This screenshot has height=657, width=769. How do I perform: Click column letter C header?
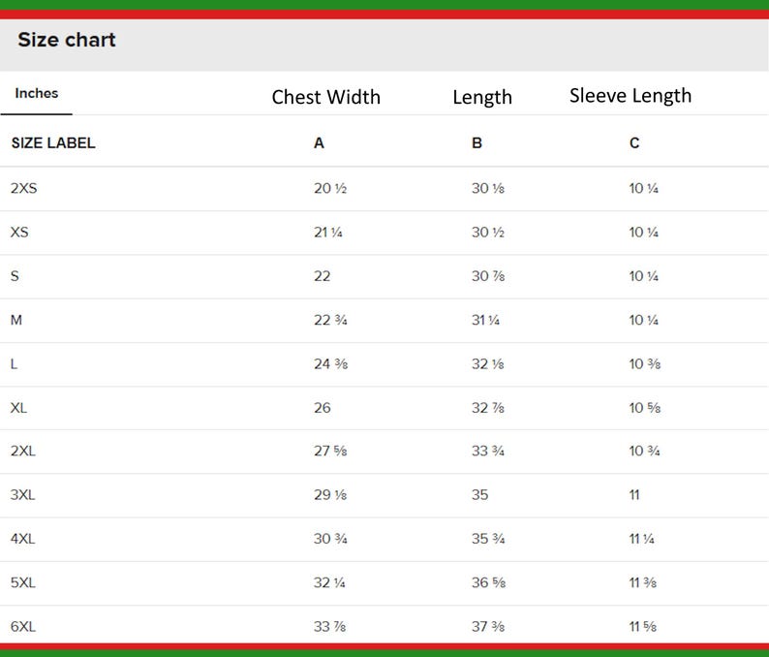point(634,142)
